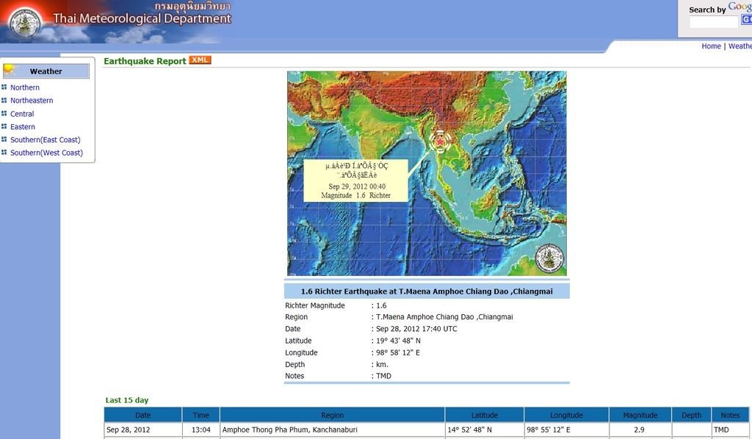This screenshot has height=439, width=752.
Task: Open the Northeastern weather region
Action: [32, 101]
